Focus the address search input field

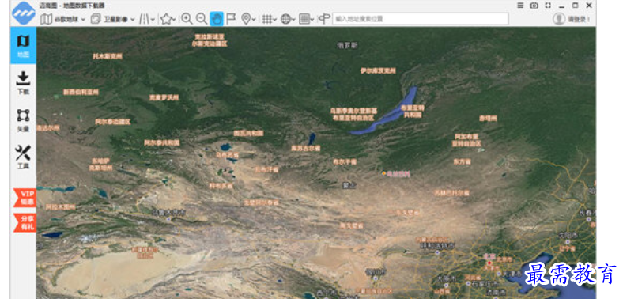(x=421, y=19)
